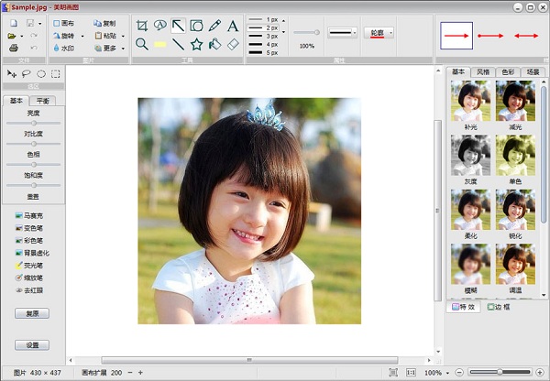Click the Print icon
Image resolution: width=550 pixels, height=381 pixels.
point(14,48)
